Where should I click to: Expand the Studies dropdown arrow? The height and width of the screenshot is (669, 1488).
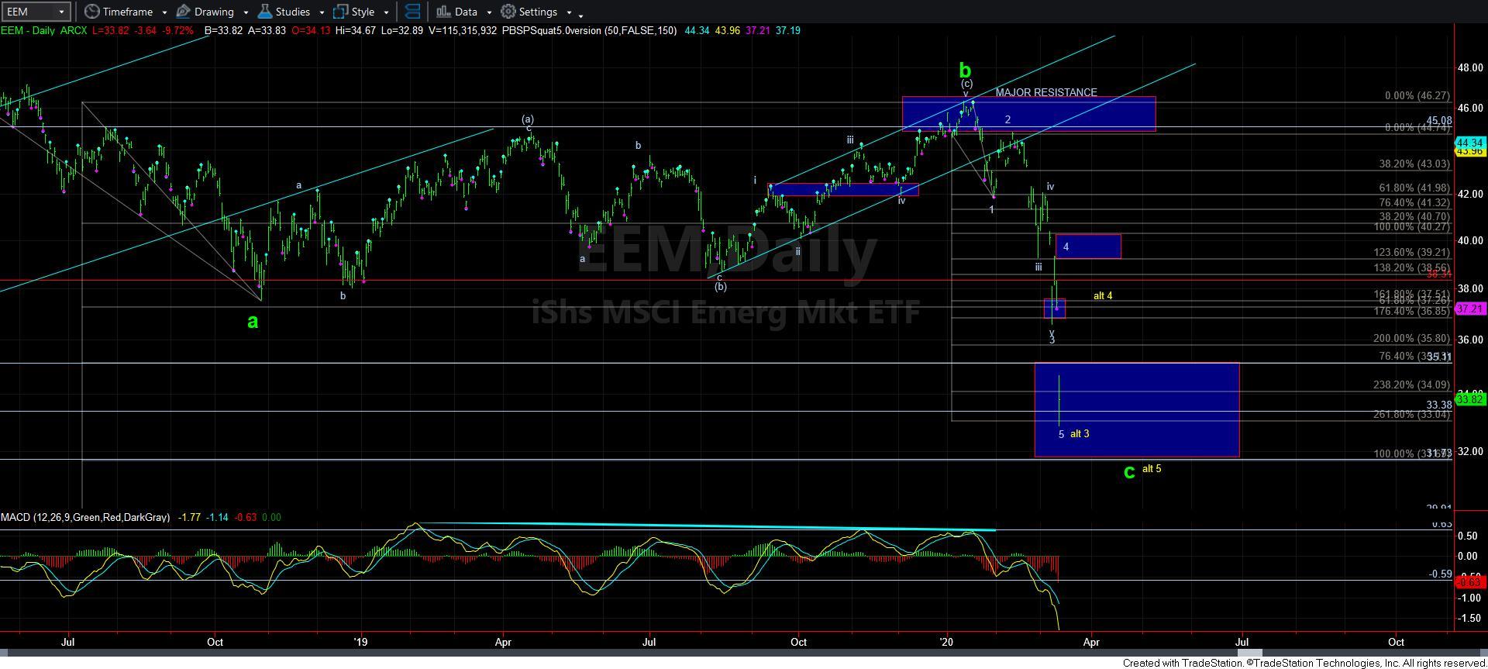[x=322, y=12]
